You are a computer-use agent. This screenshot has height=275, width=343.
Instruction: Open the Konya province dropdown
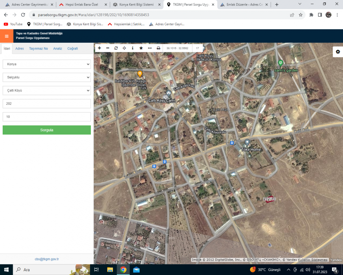tap(47, 64)
